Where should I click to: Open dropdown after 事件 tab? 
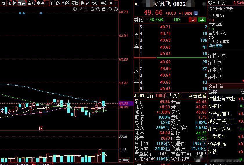tap(47, 3)
